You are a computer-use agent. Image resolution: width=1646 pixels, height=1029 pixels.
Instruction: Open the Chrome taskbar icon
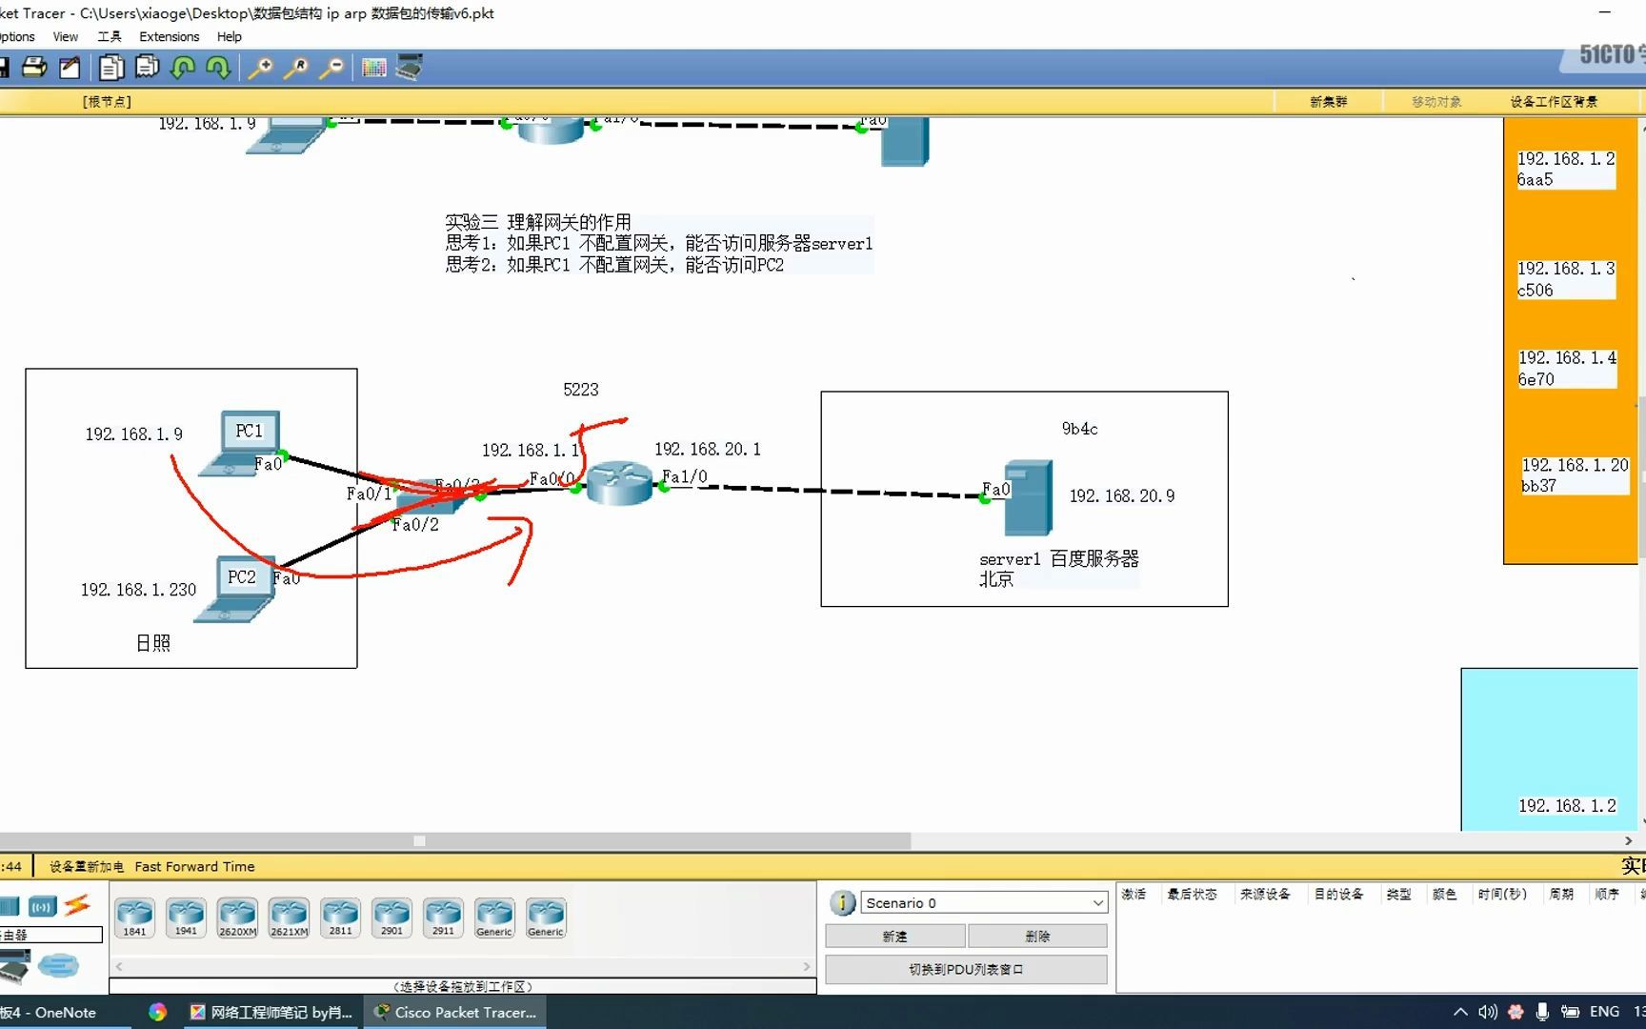click(x=157, y=1012)
